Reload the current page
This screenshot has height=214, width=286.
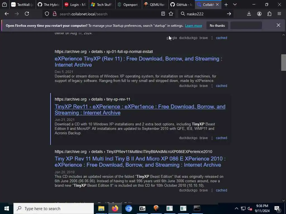pos(27,14)
